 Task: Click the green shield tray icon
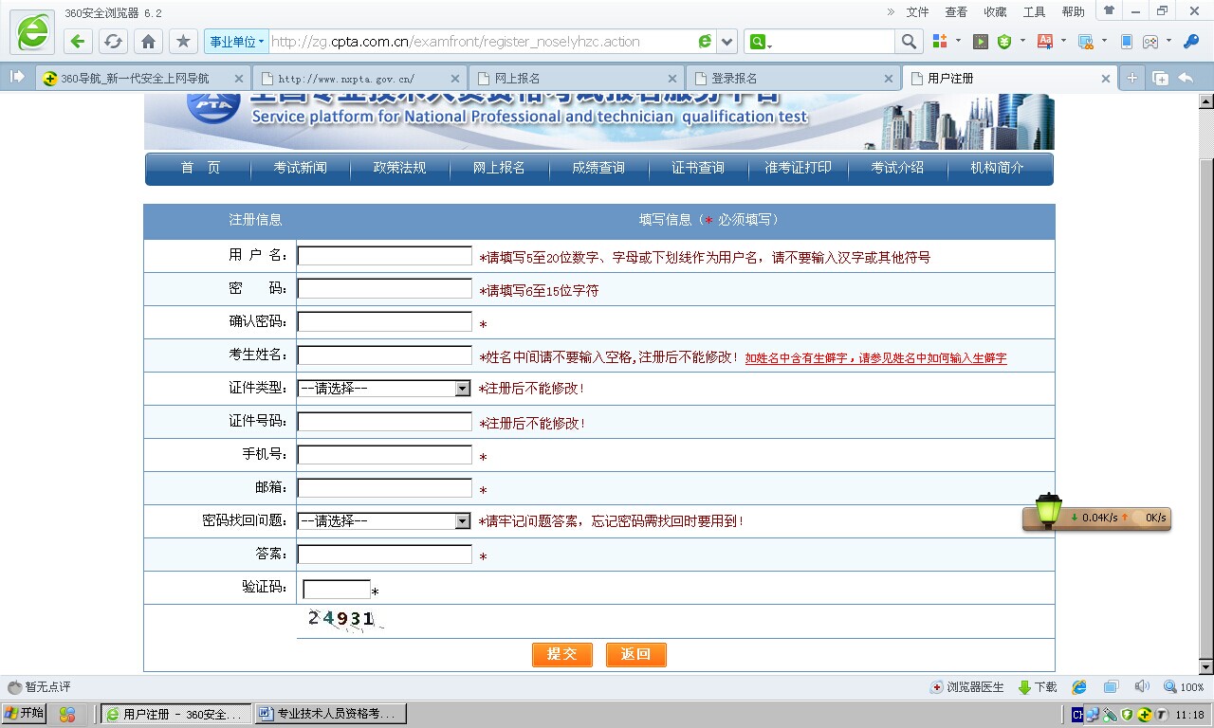(1127, 715)
